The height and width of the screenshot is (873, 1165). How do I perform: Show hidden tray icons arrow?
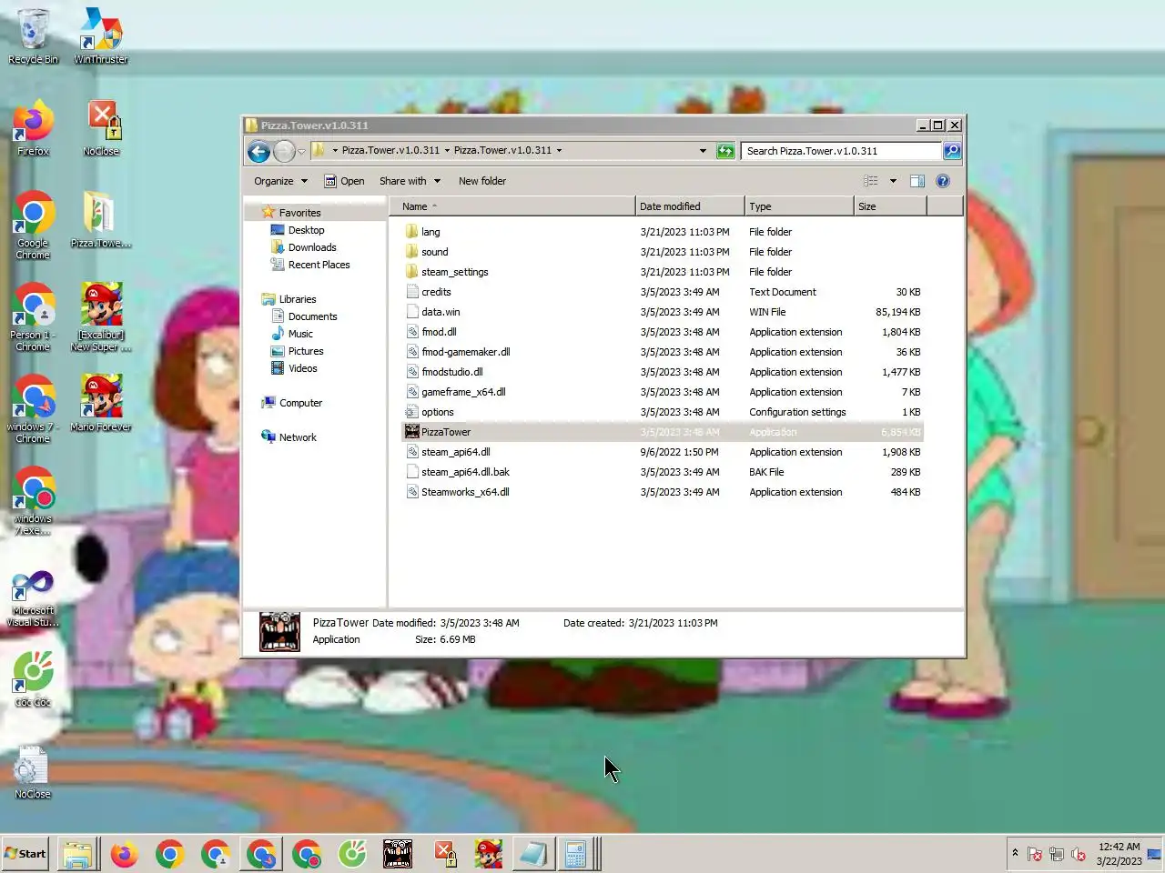(1015, 853)
